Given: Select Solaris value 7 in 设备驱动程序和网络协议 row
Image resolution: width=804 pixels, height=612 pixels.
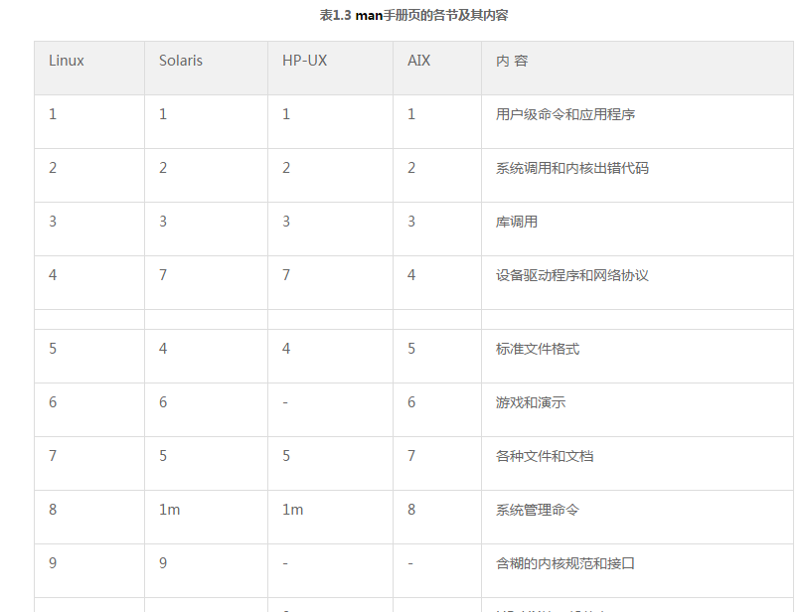Looking at the screenshot, I should tap(163, 275).
